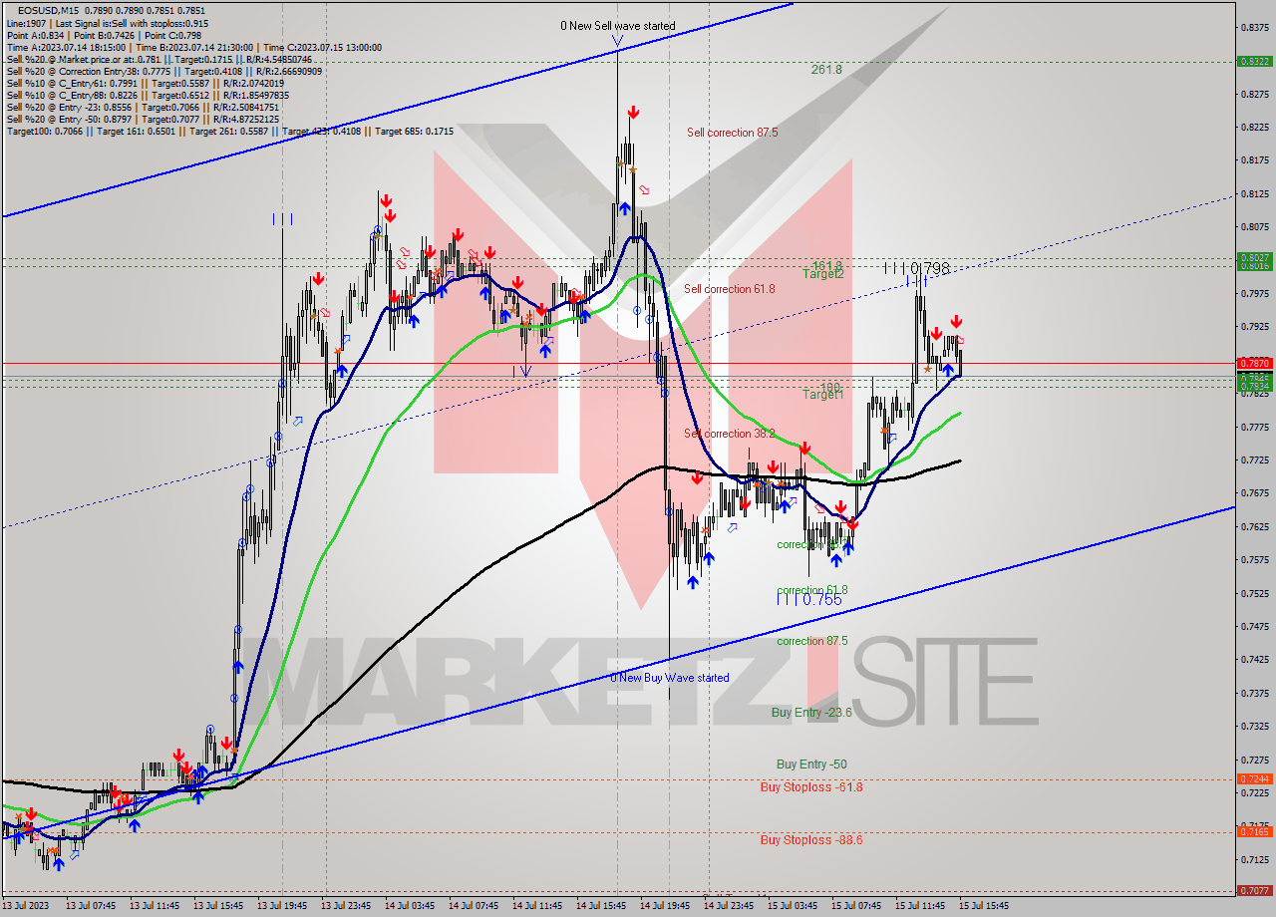The height and width of the screenshot is (917, 1276).
Task: Click the green 'correction 87.5' label
Action: click(812, 641)
